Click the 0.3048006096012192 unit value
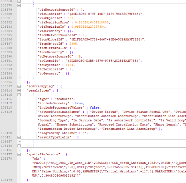186x183 pixels. coord(58,176)
